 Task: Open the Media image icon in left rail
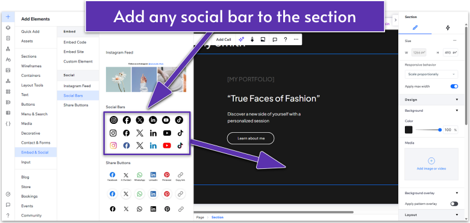(x=8, y=70)
